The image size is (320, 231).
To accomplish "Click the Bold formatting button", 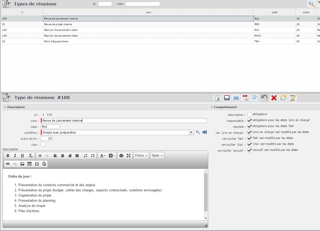I will [8, 156].
